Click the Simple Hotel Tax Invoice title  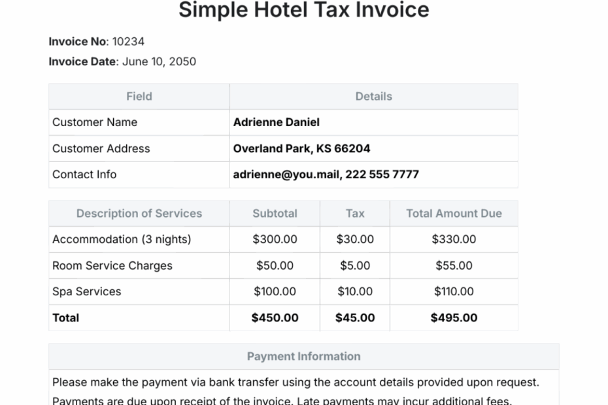pos(304,10)
